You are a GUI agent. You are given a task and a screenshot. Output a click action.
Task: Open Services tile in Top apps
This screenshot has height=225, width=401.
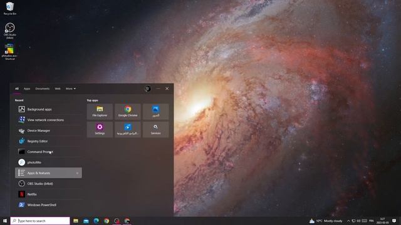[156, 129]
